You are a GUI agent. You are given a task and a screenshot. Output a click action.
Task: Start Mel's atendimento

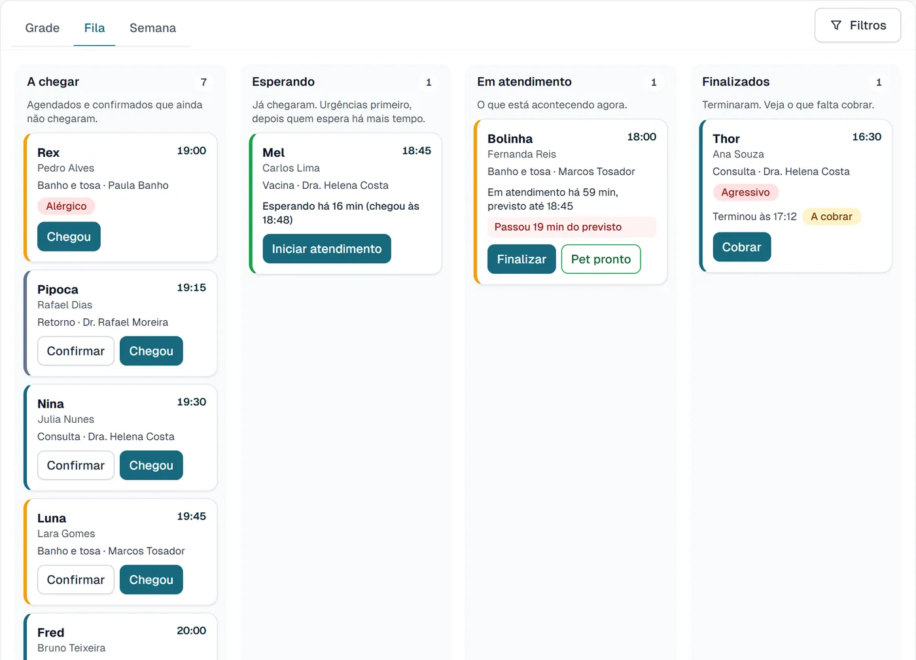click(x=326, y=249)
